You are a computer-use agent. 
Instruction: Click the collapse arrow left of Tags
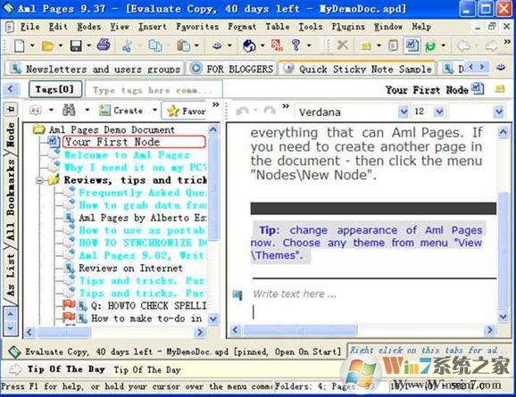11,89
